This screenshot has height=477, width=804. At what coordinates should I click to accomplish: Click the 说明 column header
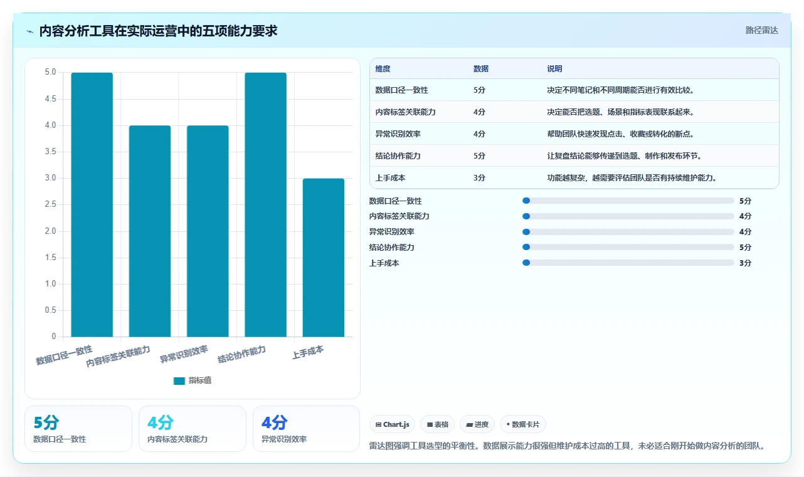tap(554, 69)
